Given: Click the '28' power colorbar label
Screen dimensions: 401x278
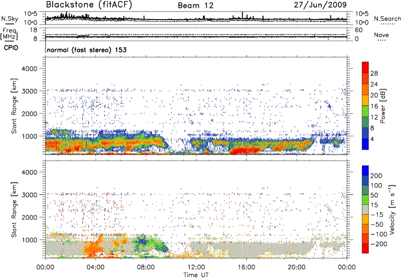Looking at the screenshot, I should (374, 73).
